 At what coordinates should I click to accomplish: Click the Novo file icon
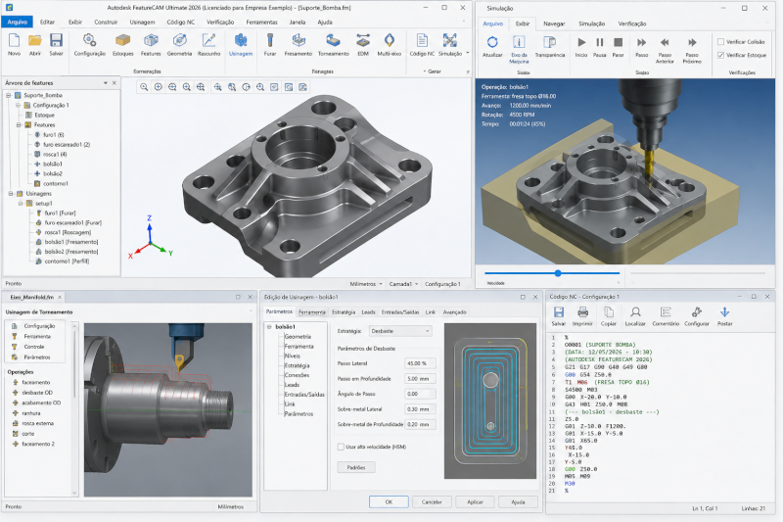[x=14, y=40]
